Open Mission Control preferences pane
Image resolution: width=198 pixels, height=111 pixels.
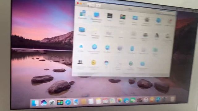[123, 17]
